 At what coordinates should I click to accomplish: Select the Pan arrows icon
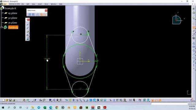(73, 100)
